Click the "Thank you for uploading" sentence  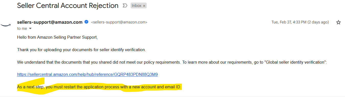point(82,50)
